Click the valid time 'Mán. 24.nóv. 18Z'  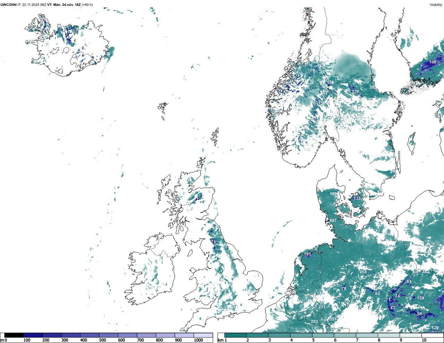pyautogui.click(x=67, y=5)
